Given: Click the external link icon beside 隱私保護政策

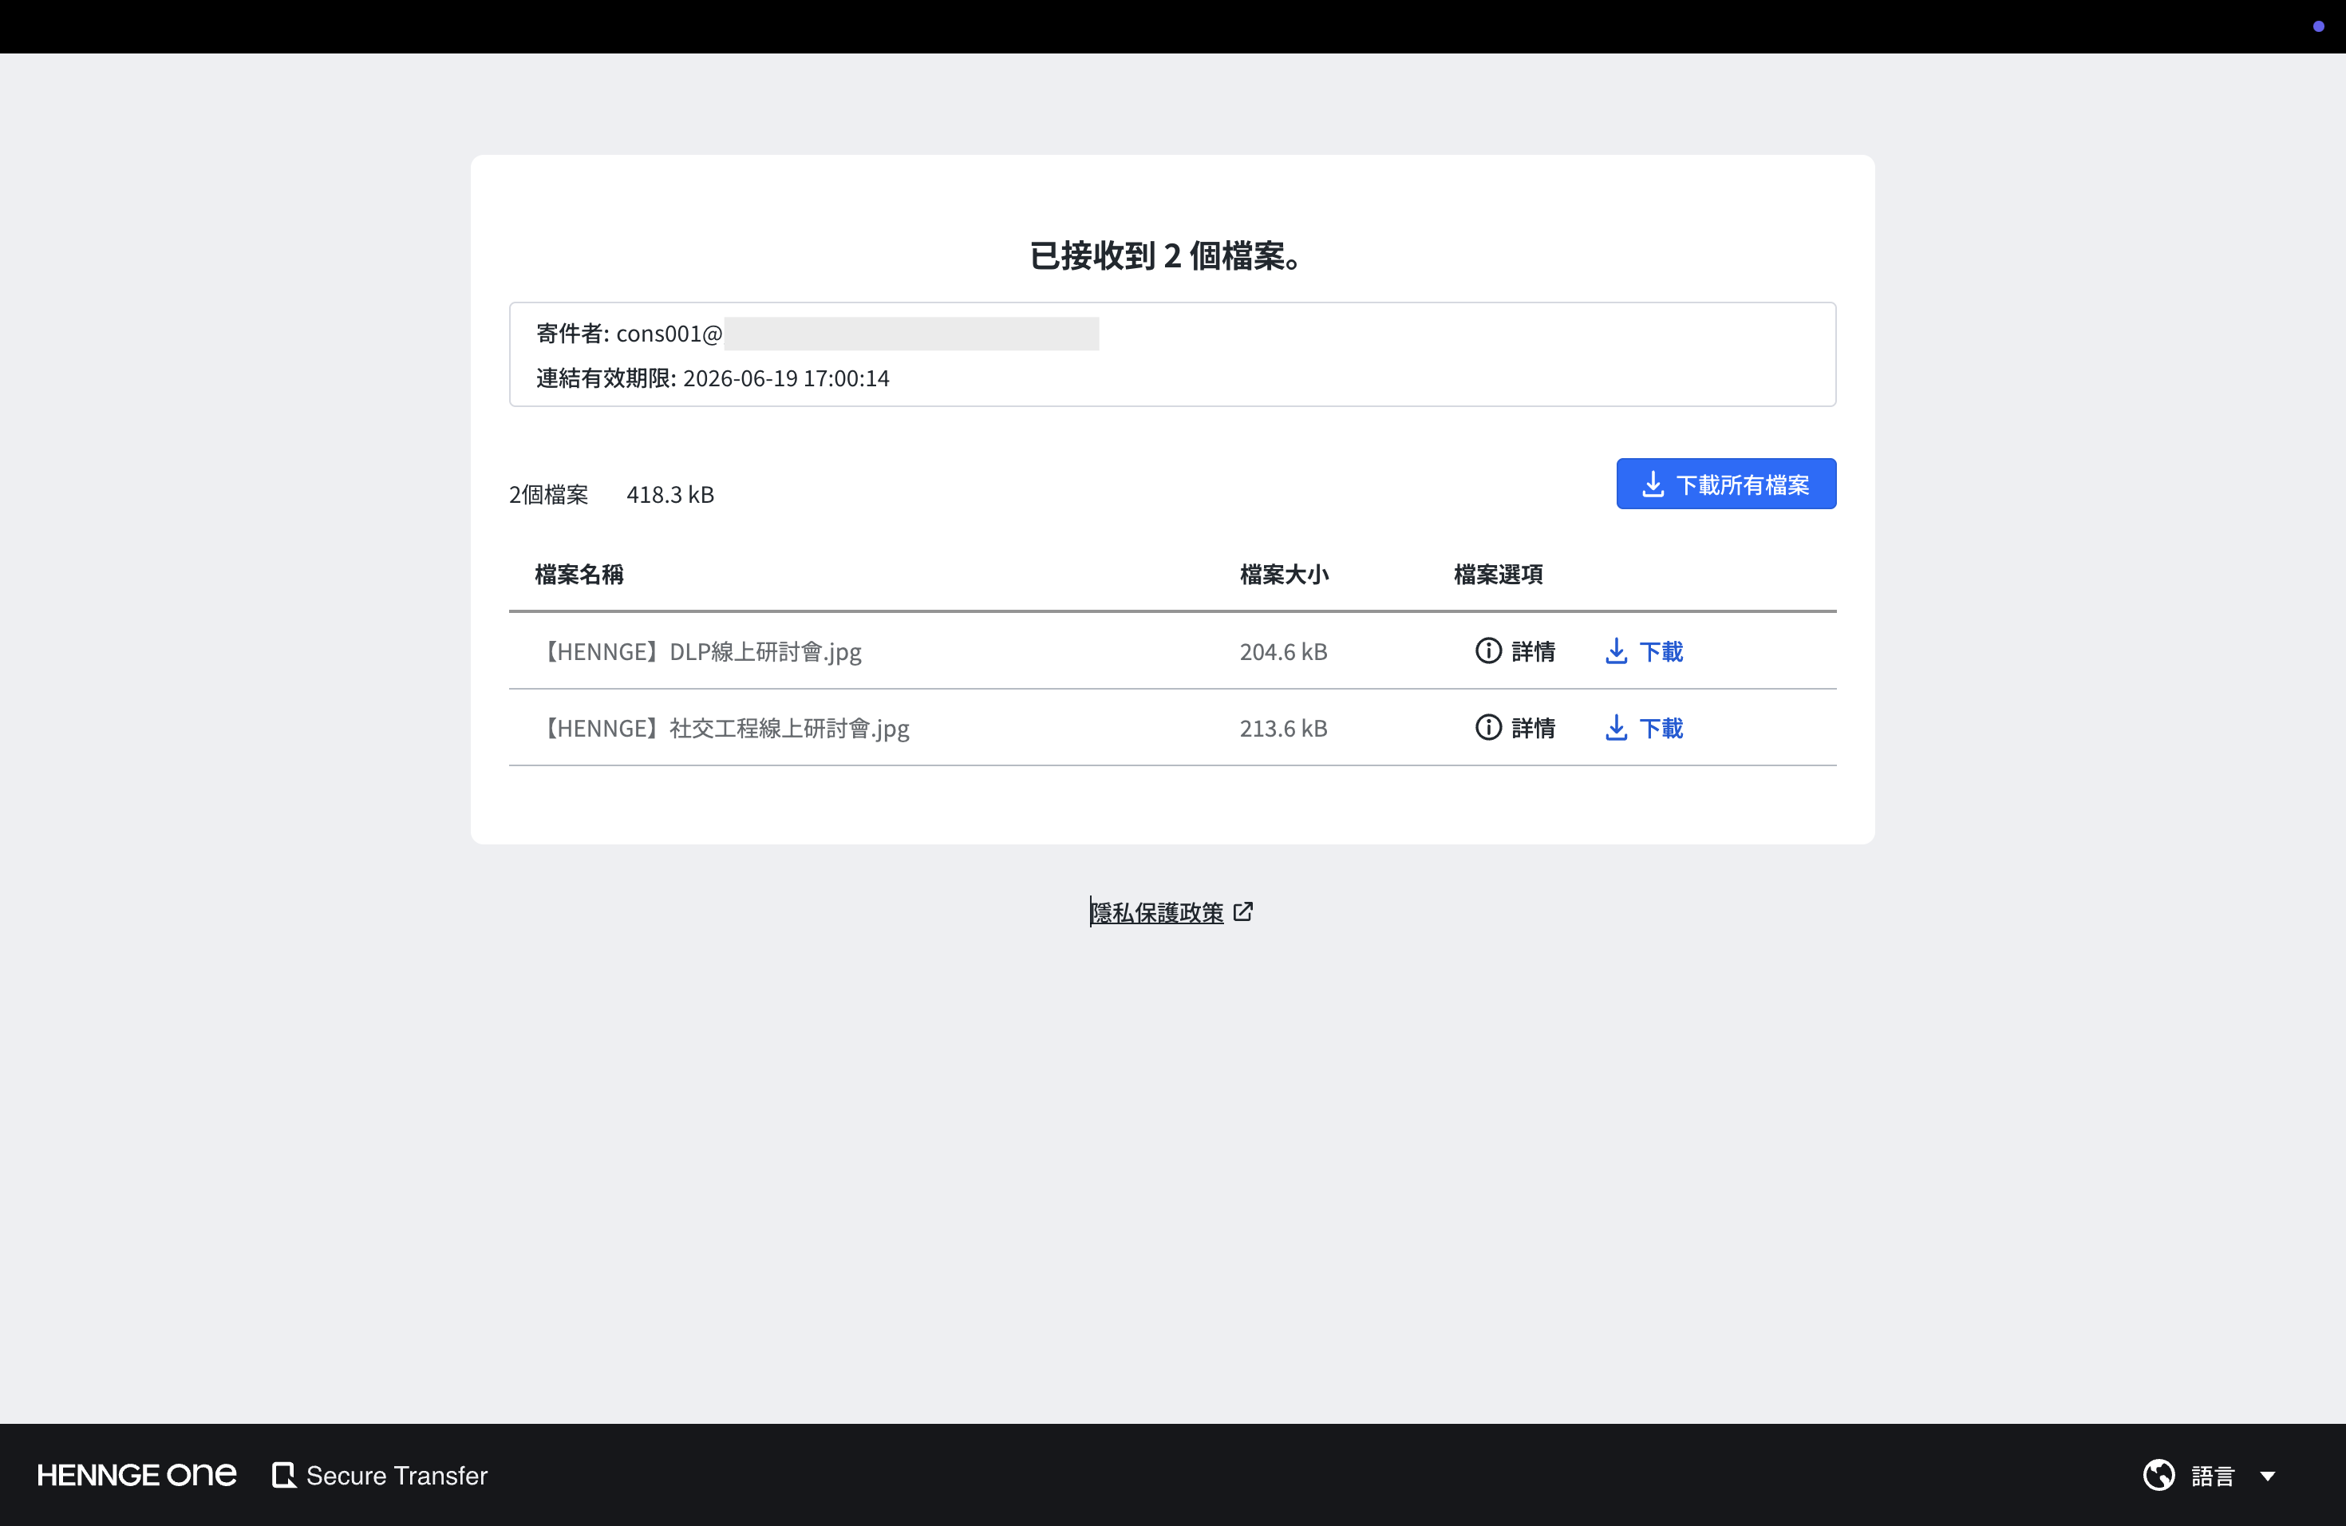Looking at the screenshot, I should (1243, 912).
